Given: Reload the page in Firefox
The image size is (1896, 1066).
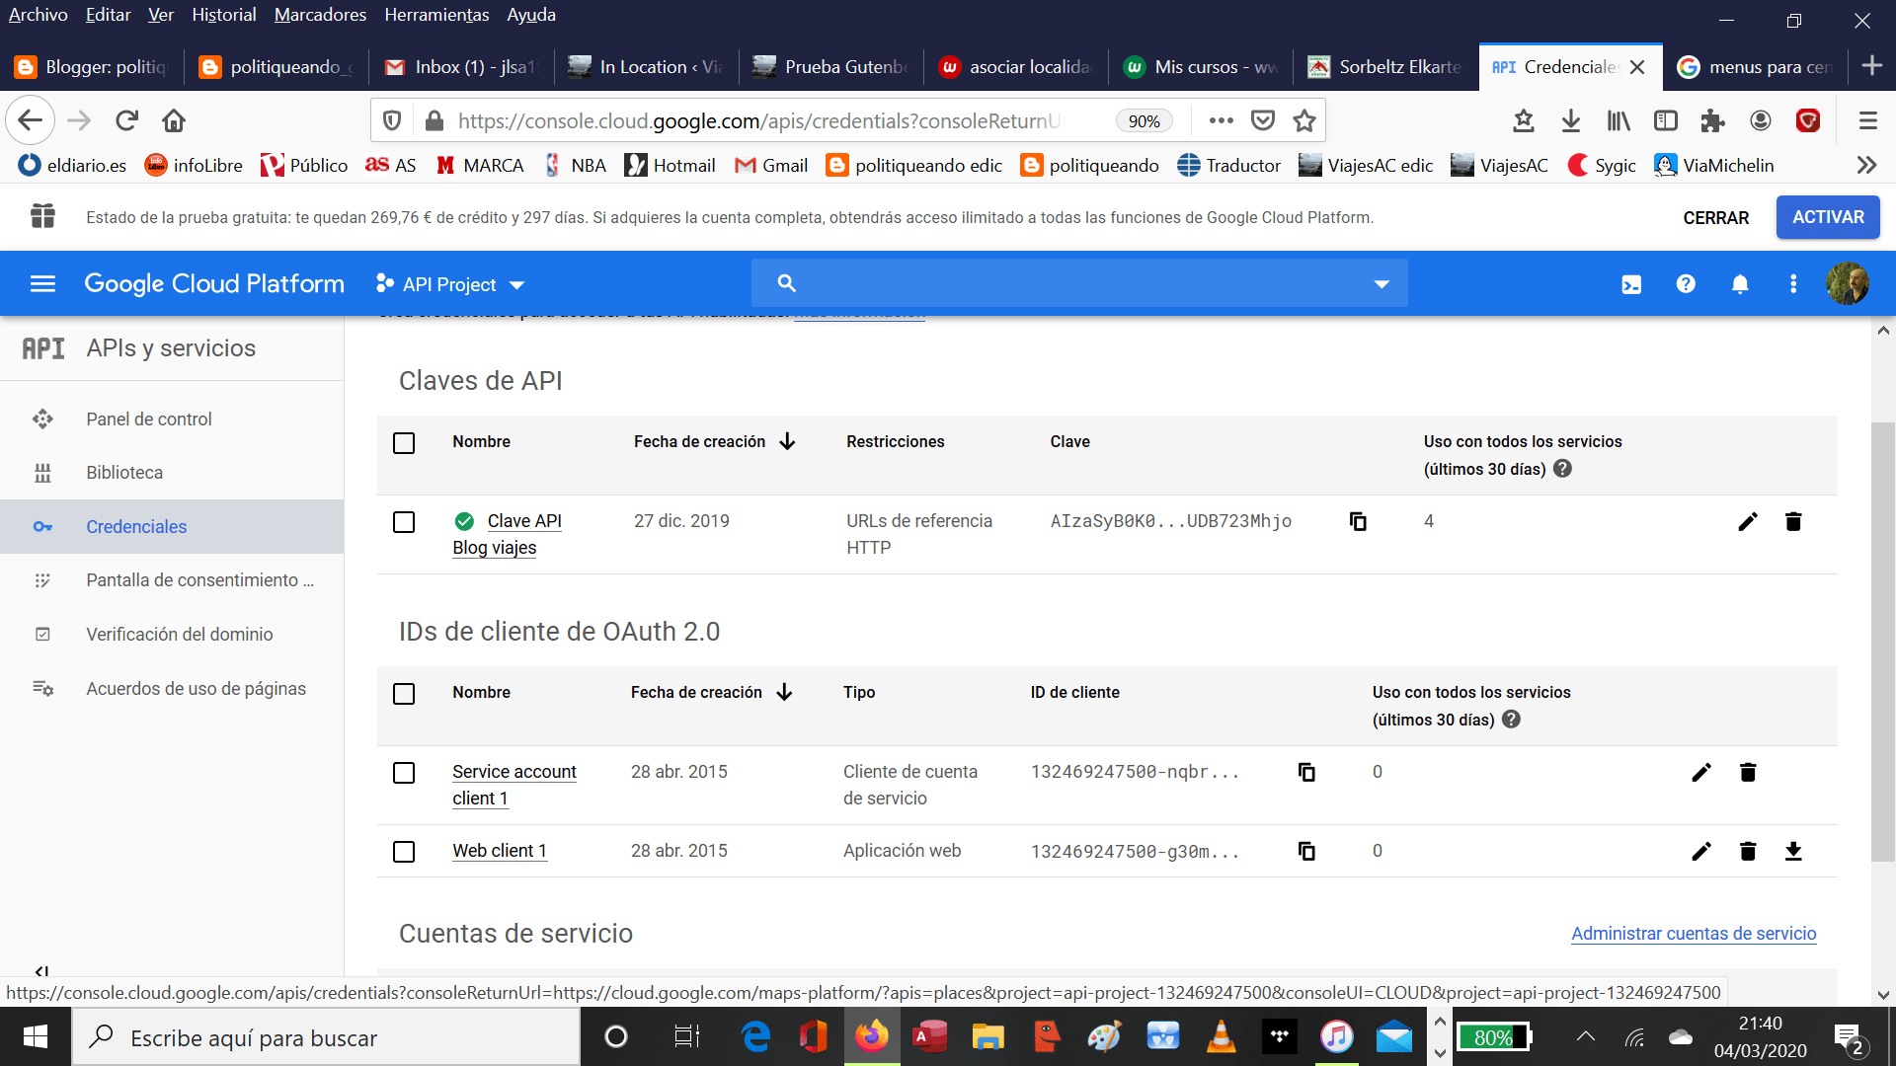Looking at the screenshot, I should coord(126,120).
